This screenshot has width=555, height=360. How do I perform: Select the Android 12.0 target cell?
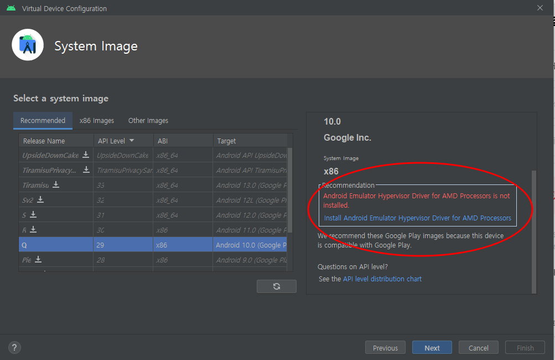coord(250,215)
